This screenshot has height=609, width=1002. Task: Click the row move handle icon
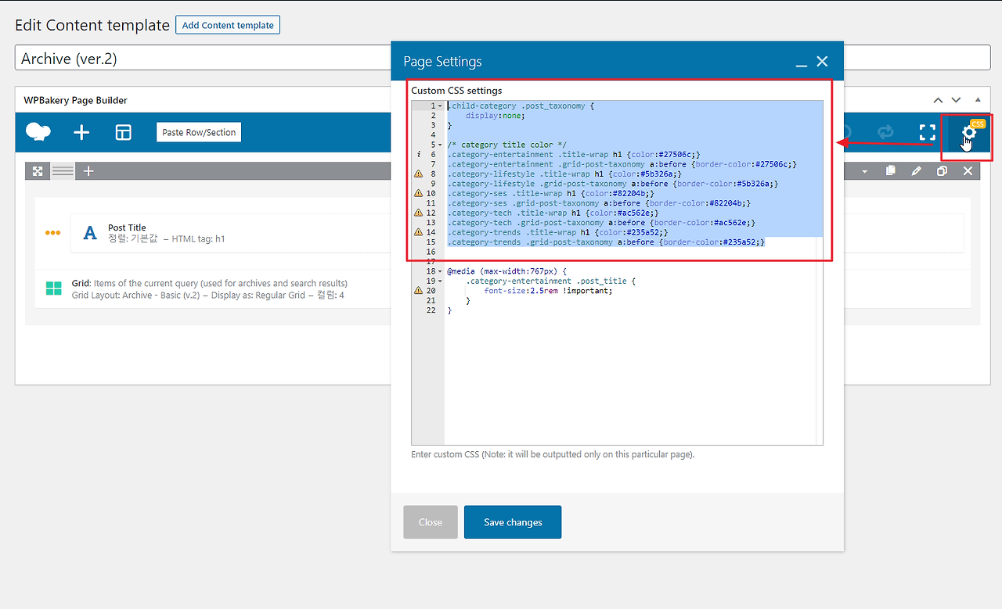click(x=38, y=171)
